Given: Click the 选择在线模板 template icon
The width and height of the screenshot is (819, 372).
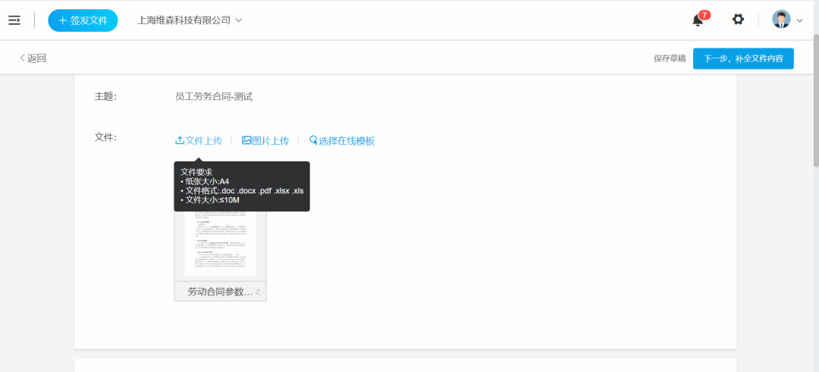Looking at the screenshot, I should tap(313, 140).
